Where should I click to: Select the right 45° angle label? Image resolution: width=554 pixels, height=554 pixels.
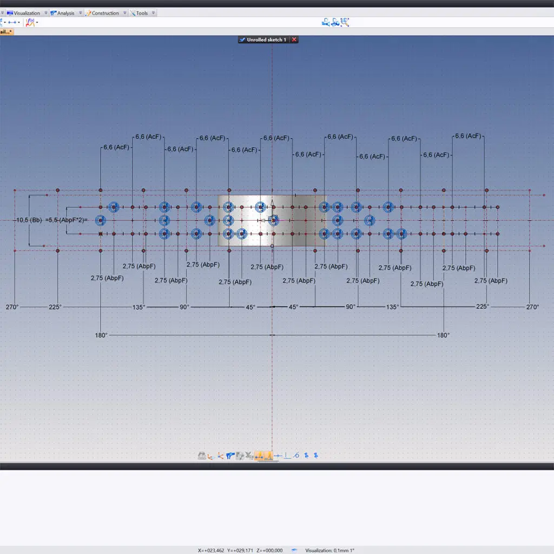294,307
